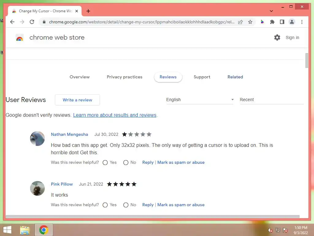Click Nathan Mengesha's one-star rating
314x236 pixels.
(x=137, y=134)
